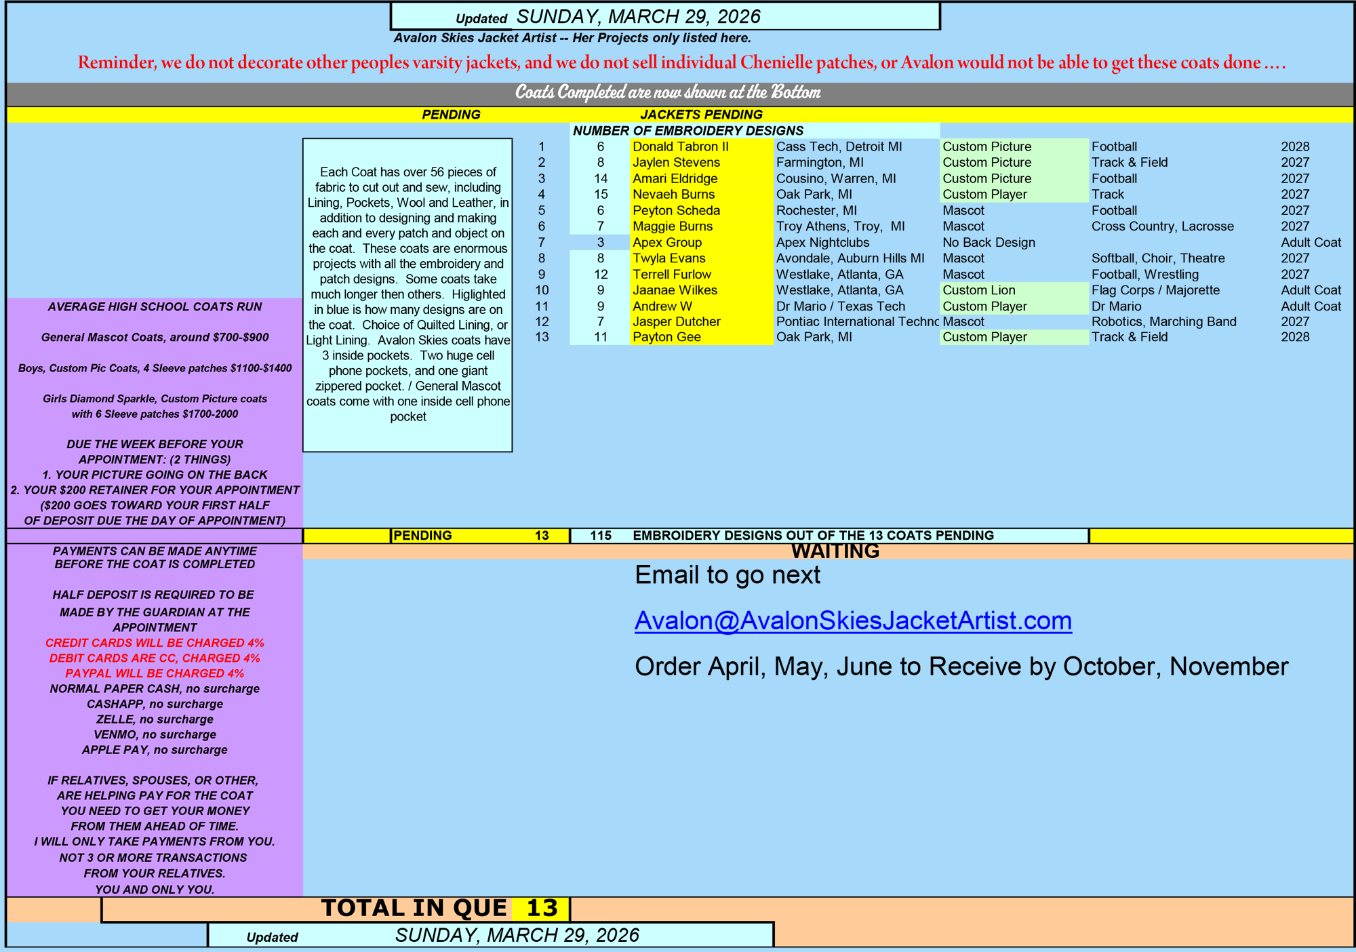This screenshot has width=1356, height=952.
Task: Click the Avalon@AvalonSkiesJacketArtist.com email link
Action: (x=853, y=621)
